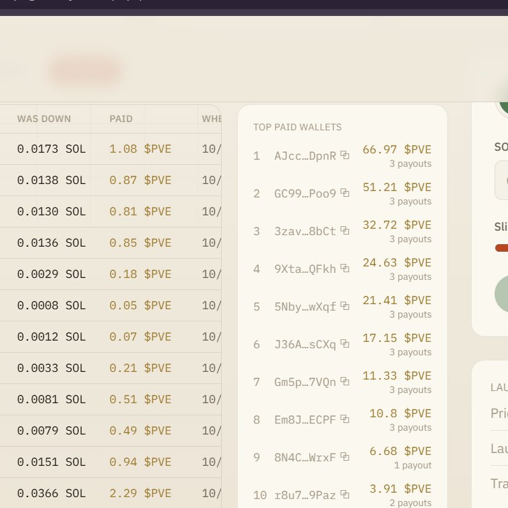508x508 pixels.
Task: Open wallet 5Nby…wXqf entry
Action: coord(305,307)
